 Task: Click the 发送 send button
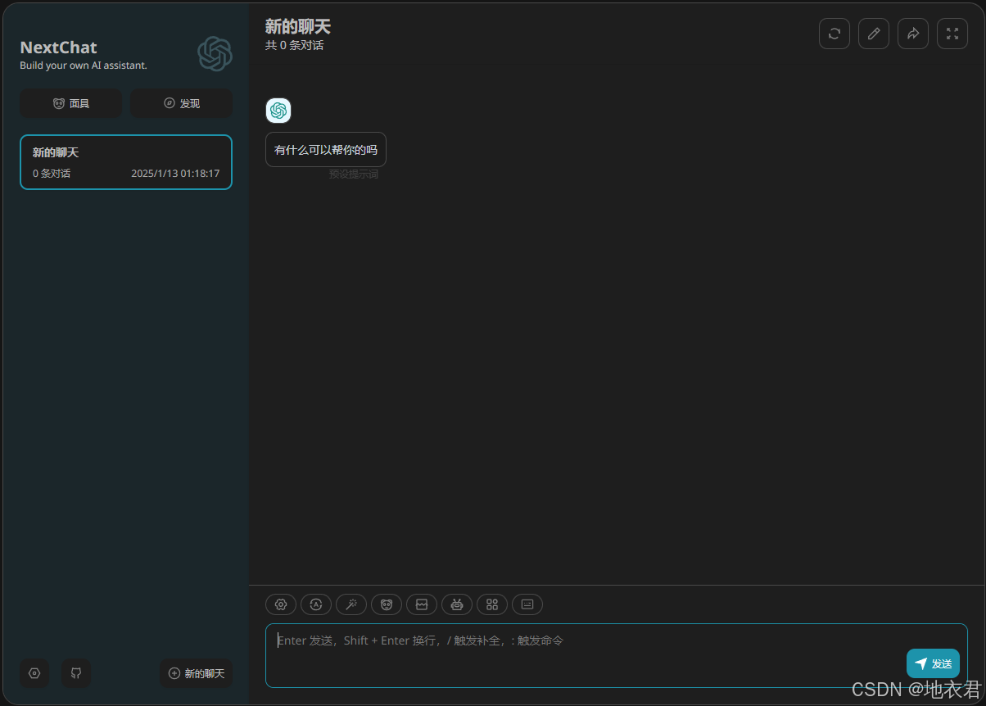(x=933, y=663)
